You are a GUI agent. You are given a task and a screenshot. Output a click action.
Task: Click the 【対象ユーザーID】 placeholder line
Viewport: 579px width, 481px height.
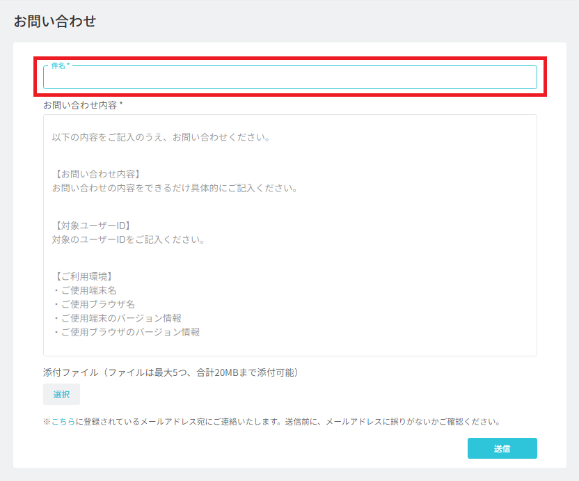pos(91,226)
